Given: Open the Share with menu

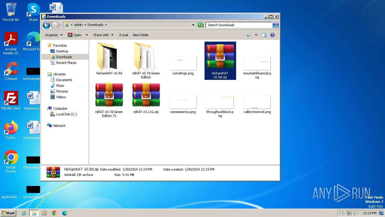Looking at the screenshot, I should [103, 35].
